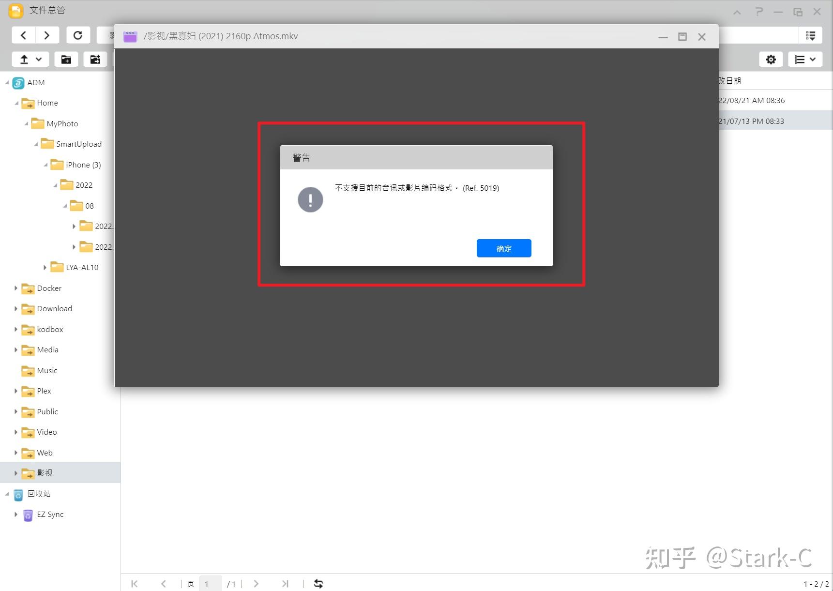Open the view mode dropdown
Viewport: 833px width, 591px height.
[x=805, y=59]
